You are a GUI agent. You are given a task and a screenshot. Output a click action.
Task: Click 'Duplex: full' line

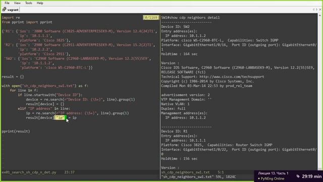point(173,108)
